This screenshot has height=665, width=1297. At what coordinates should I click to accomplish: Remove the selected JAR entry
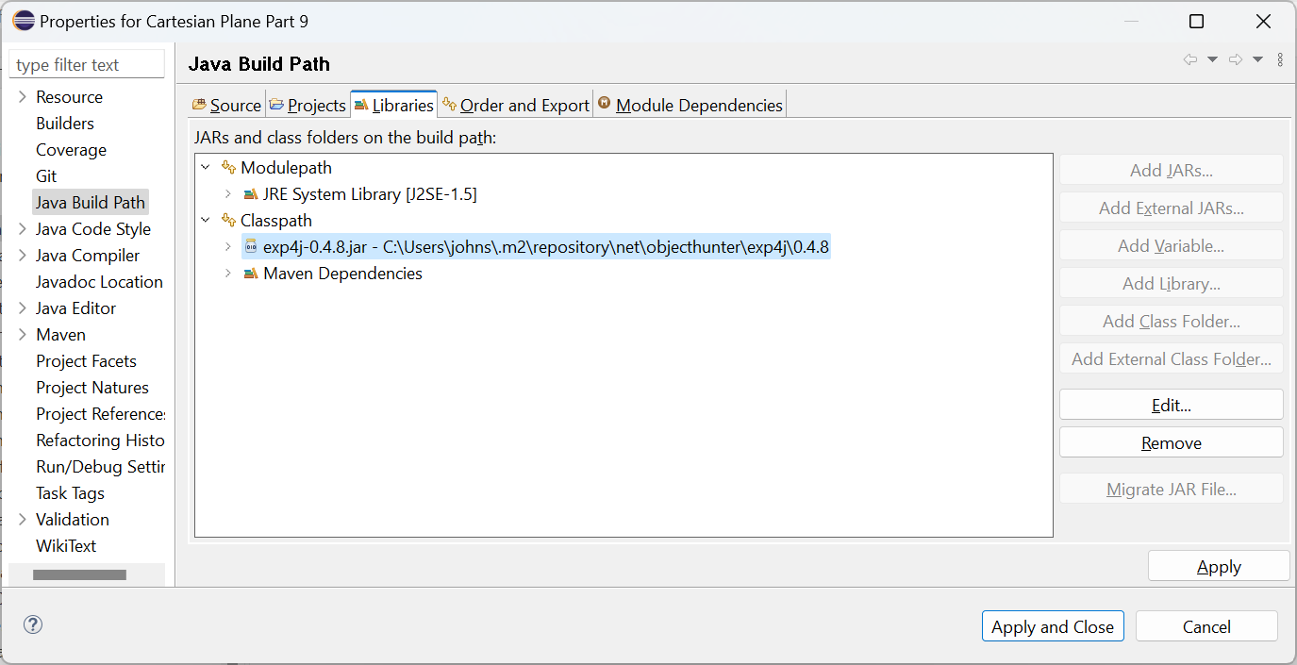click(x=1171, y=442)
